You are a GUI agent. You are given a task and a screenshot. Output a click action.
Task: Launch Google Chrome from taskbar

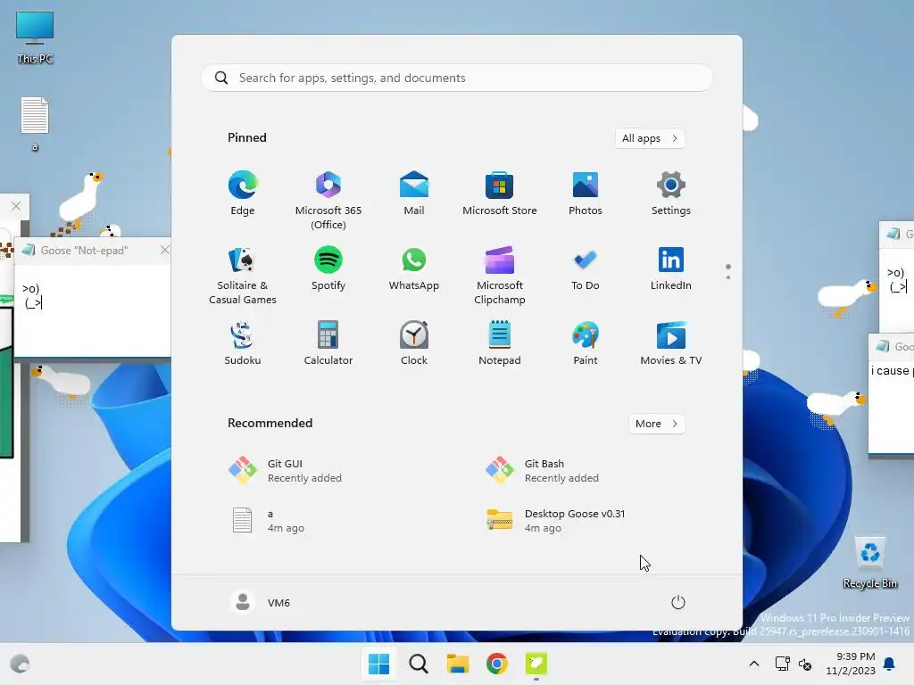tap(496, 664)
